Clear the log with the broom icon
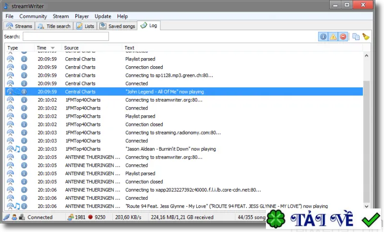This screenshot has width=384, height=232. 366,37
